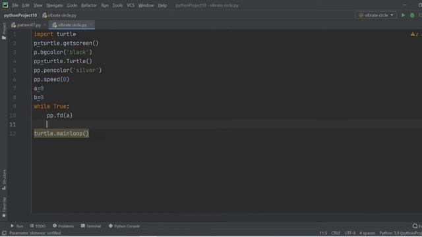
Task: Click the PyCharm application logo icon
Action: tap(5, 5)
